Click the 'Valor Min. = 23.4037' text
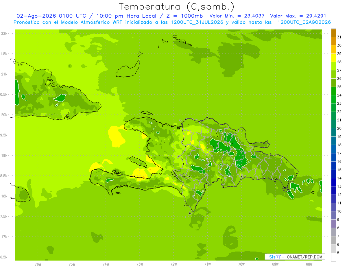347x268 pixels. (237, 16)
